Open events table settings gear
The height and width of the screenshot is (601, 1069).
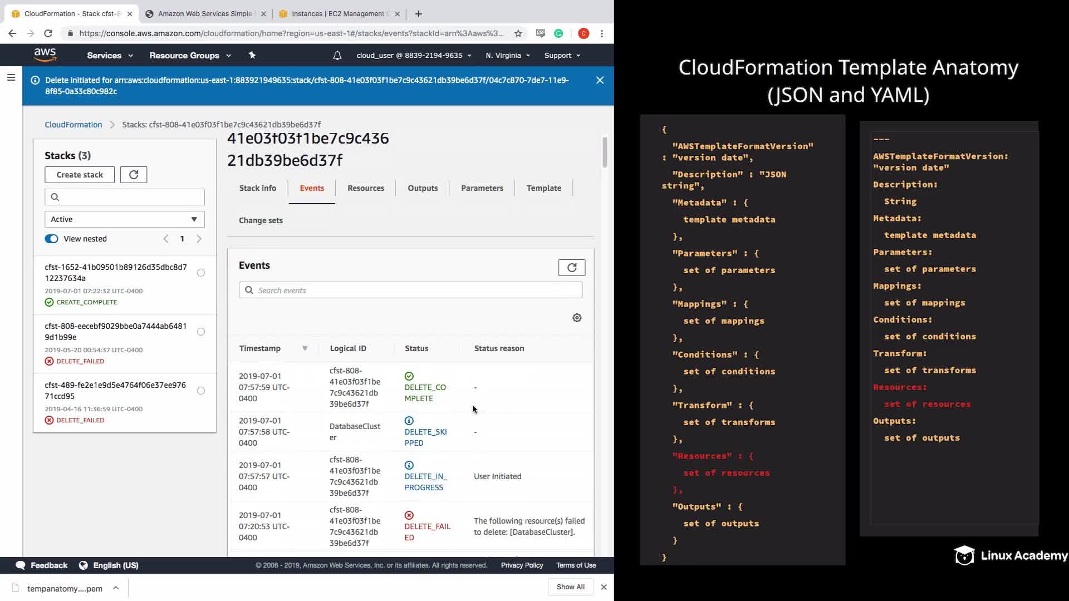tap(577, 318)
